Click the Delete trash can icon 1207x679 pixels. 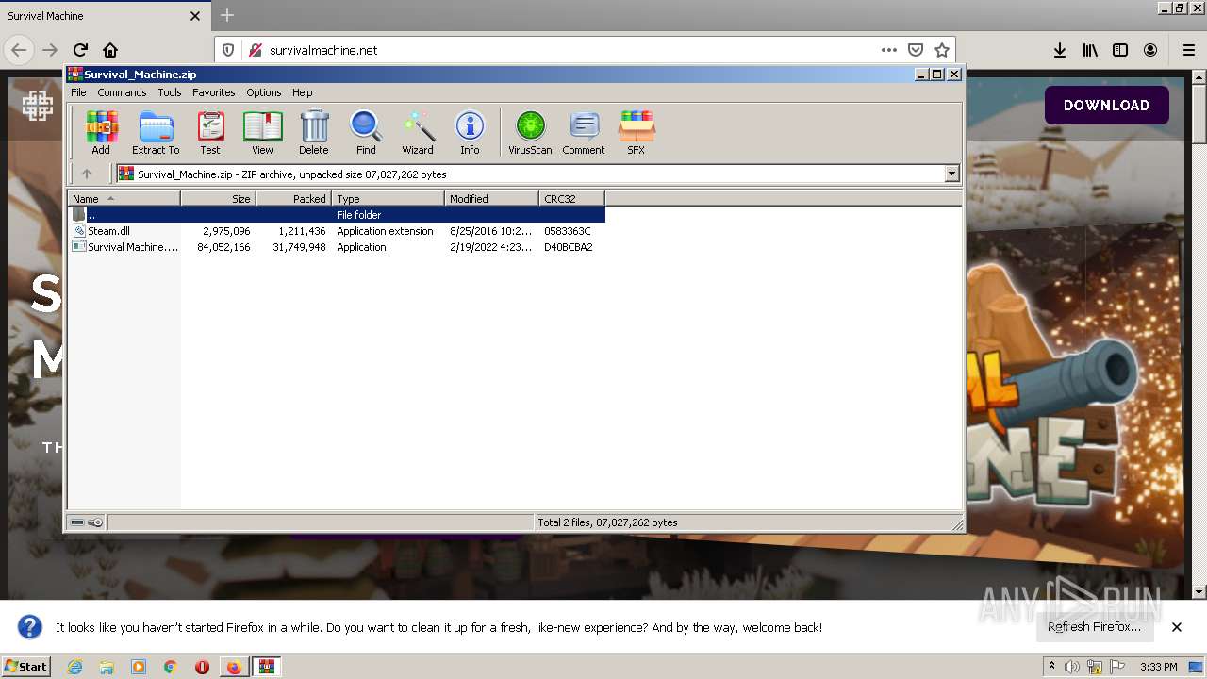(314, 132)
